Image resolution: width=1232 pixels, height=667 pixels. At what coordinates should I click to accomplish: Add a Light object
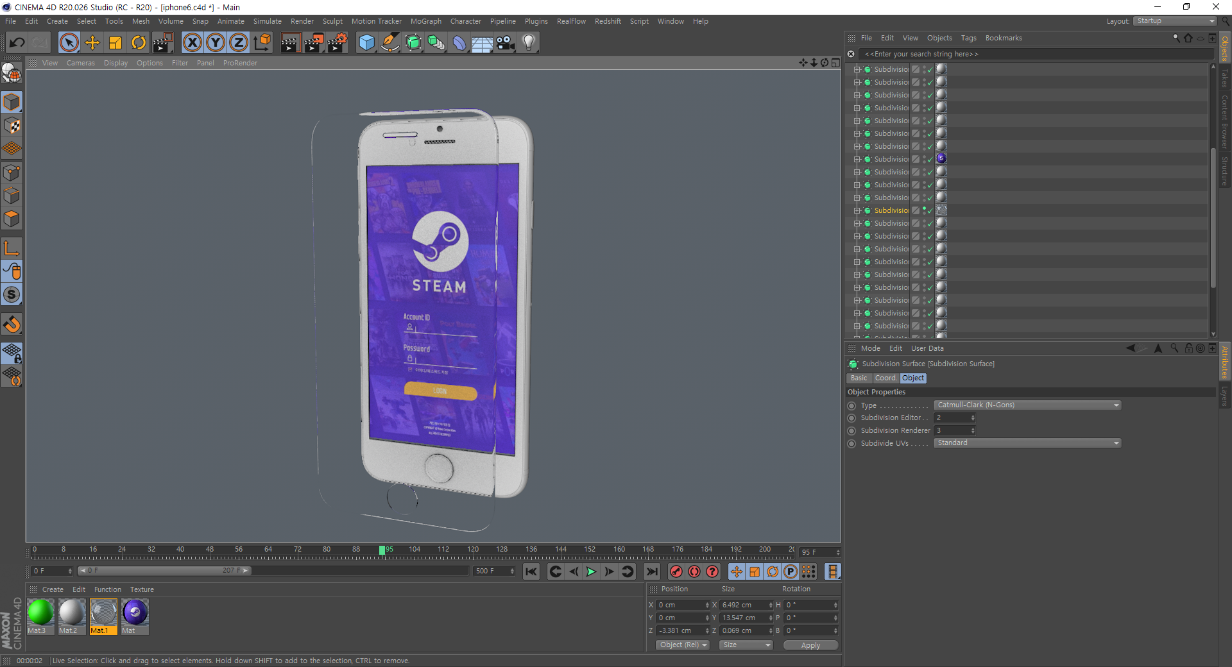(x=529, y=43)
